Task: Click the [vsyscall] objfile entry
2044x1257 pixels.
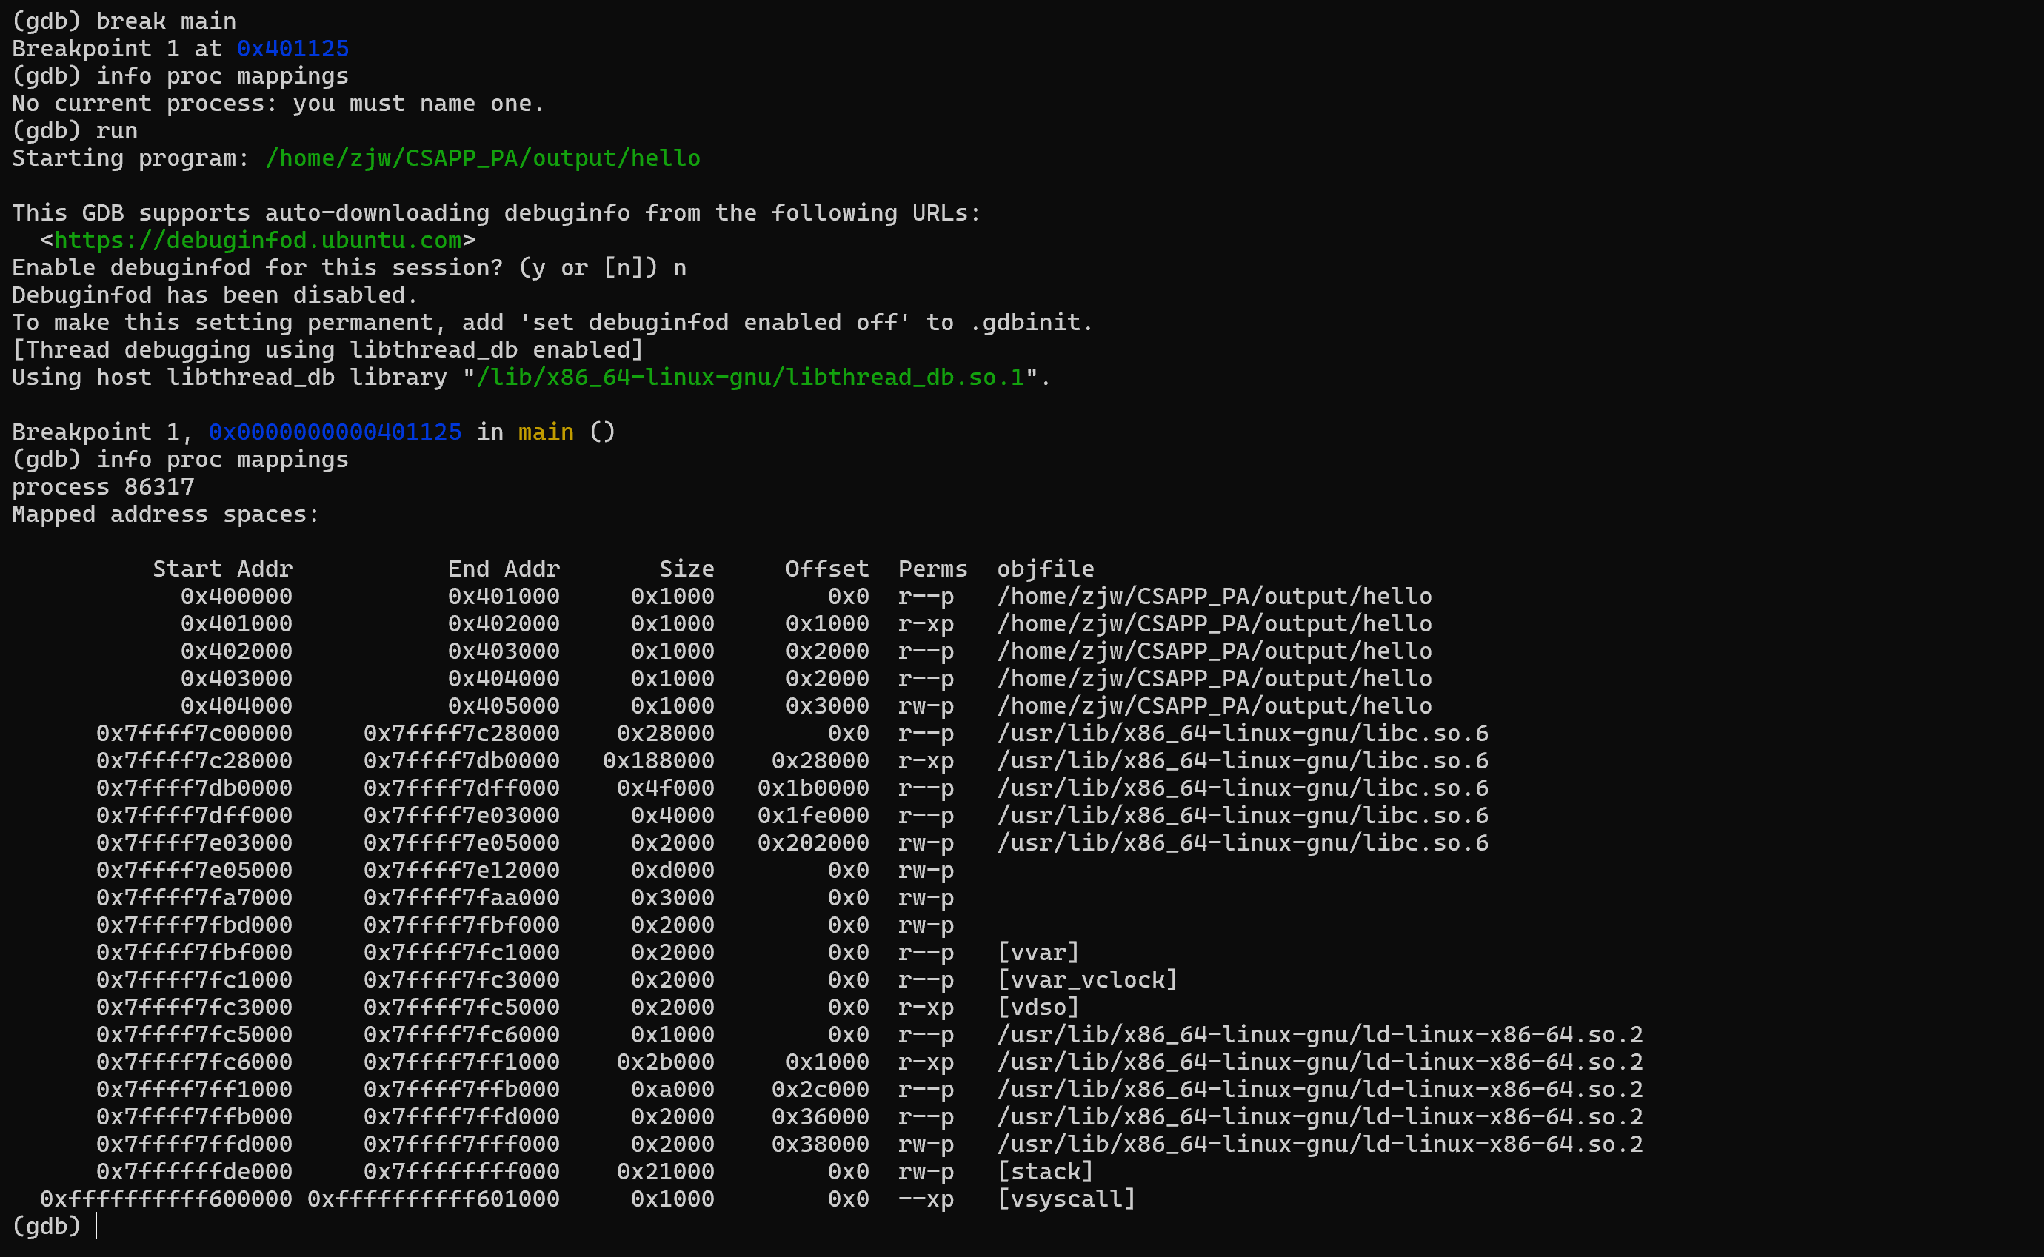Action: pyautogui.click(x=1066, y=1199)
